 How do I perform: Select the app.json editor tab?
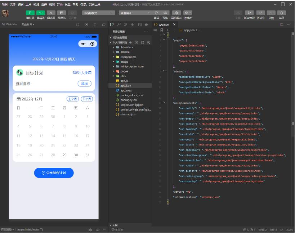[164, 24]
